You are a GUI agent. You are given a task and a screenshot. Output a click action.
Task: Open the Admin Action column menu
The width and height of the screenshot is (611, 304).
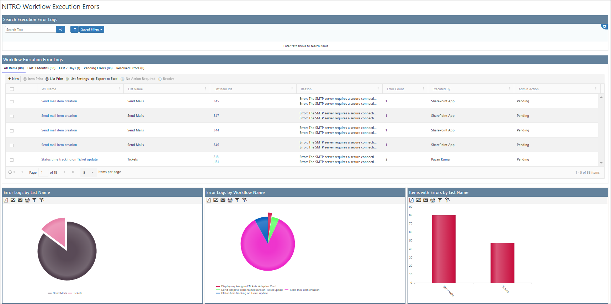(x=596, y=89)
